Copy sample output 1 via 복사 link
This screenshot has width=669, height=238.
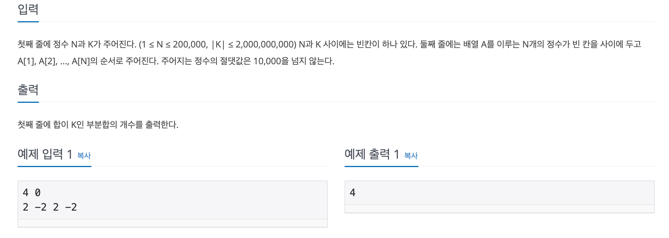tap(411, 156)
